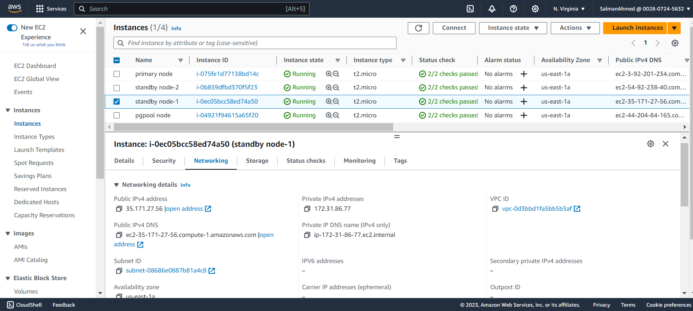Copy the VPC ID
Image resolution: width=693 pixels, height=311 pixels.
495,209
